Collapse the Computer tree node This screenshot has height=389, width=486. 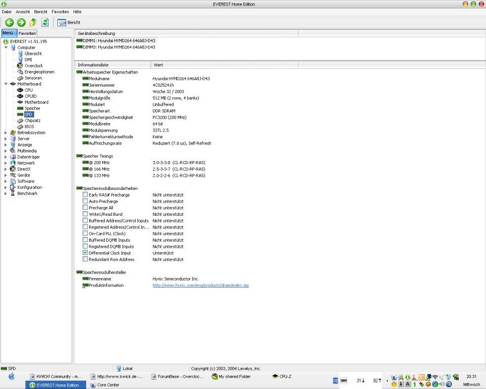[6, 48]
